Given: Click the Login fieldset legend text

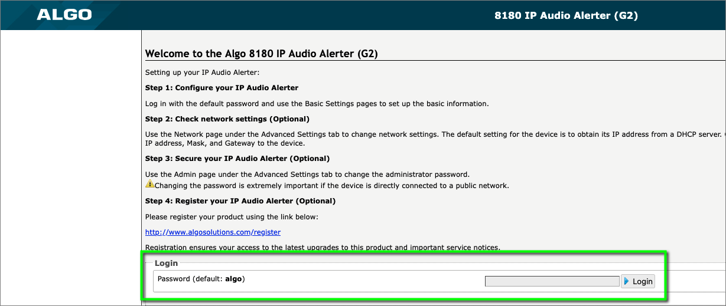Looking at the screenshot, I should (x=166, y=263).
